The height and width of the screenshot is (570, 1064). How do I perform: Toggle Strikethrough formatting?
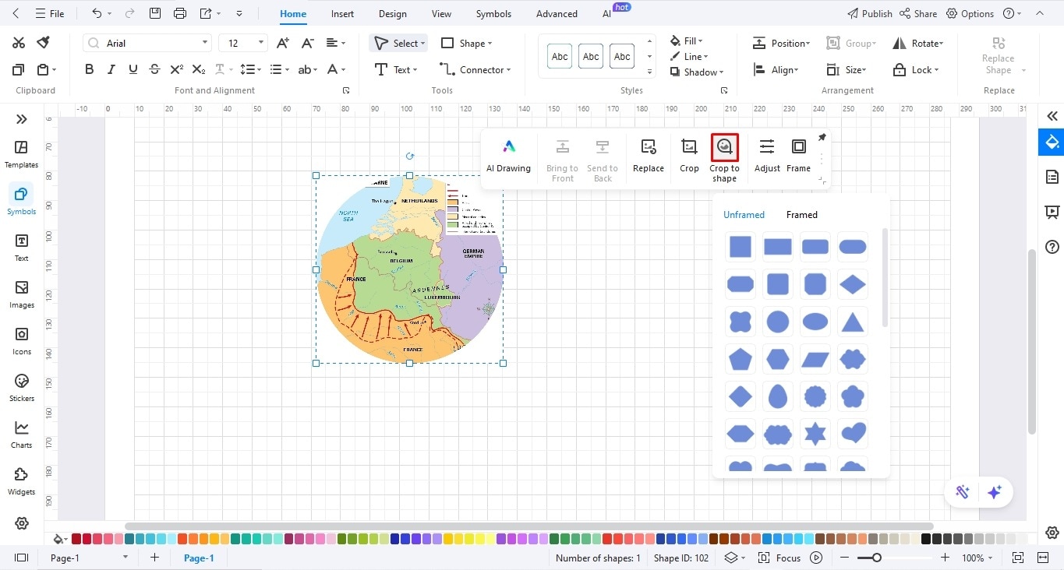(155, 69)
